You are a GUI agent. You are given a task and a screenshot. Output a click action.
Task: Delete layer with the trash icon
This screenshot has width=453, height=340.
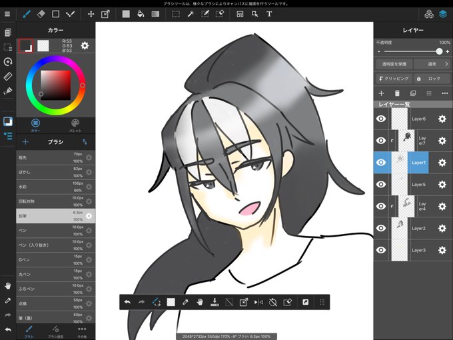pos(397,93)
